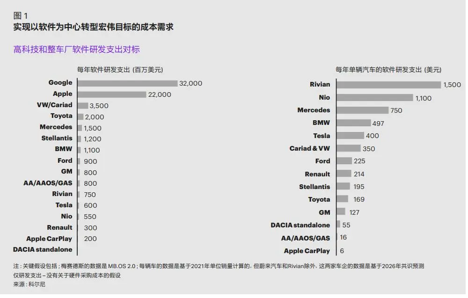
Task: Click the value 1,200 beside Stellantis
Action: click(93, 139)
